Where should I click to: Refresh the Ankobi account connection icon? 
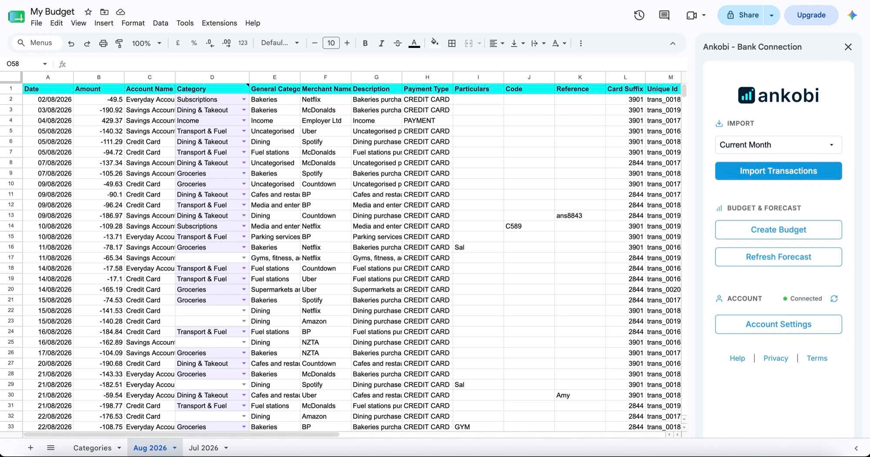[834, 298]
